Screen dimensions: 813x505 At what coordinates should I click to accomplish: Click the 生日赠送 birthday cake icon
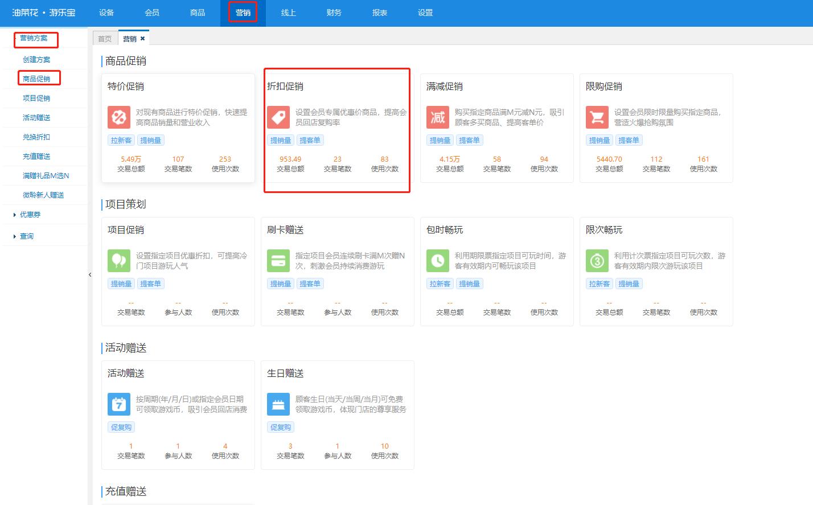[x=278, y=404]
